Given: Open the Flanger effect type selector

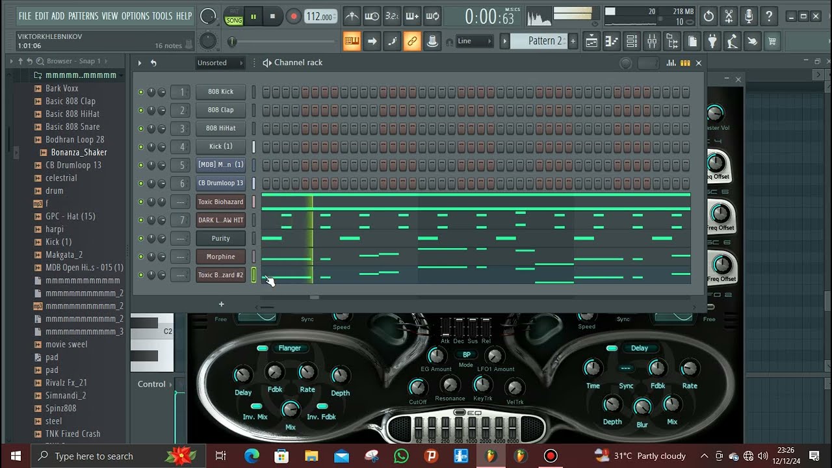Looking at the screenshot, I should click(289, 348).
